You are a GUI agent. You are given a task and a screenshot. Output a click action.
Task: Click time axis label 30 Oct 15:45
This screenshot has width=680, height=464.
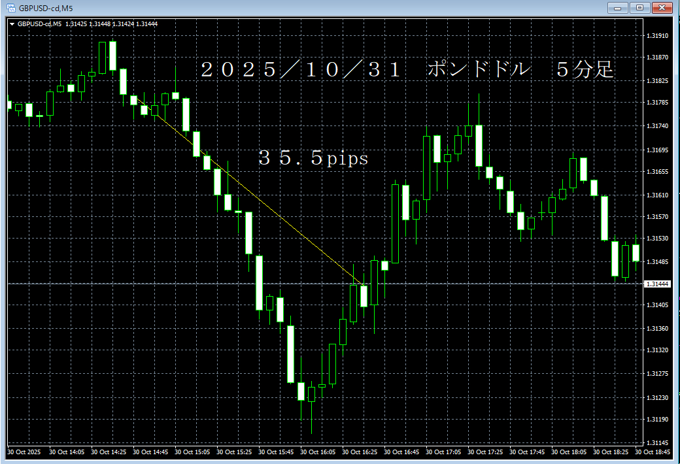276,452
